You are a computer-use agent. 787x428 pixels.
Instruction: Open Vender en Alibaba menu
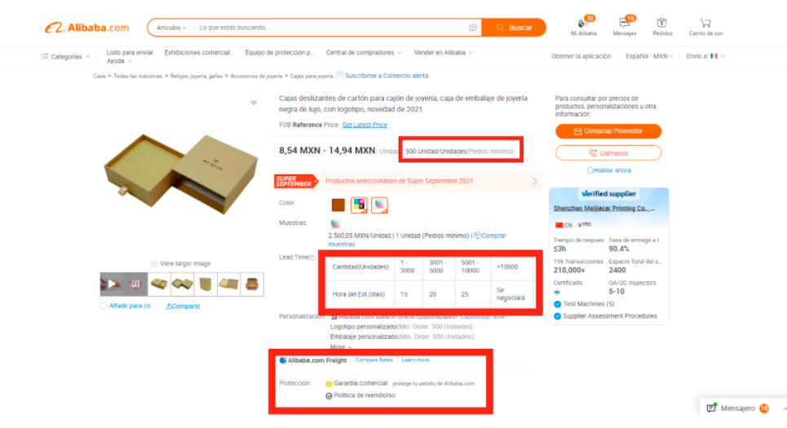pyautogui.click(x=443, y=53)
